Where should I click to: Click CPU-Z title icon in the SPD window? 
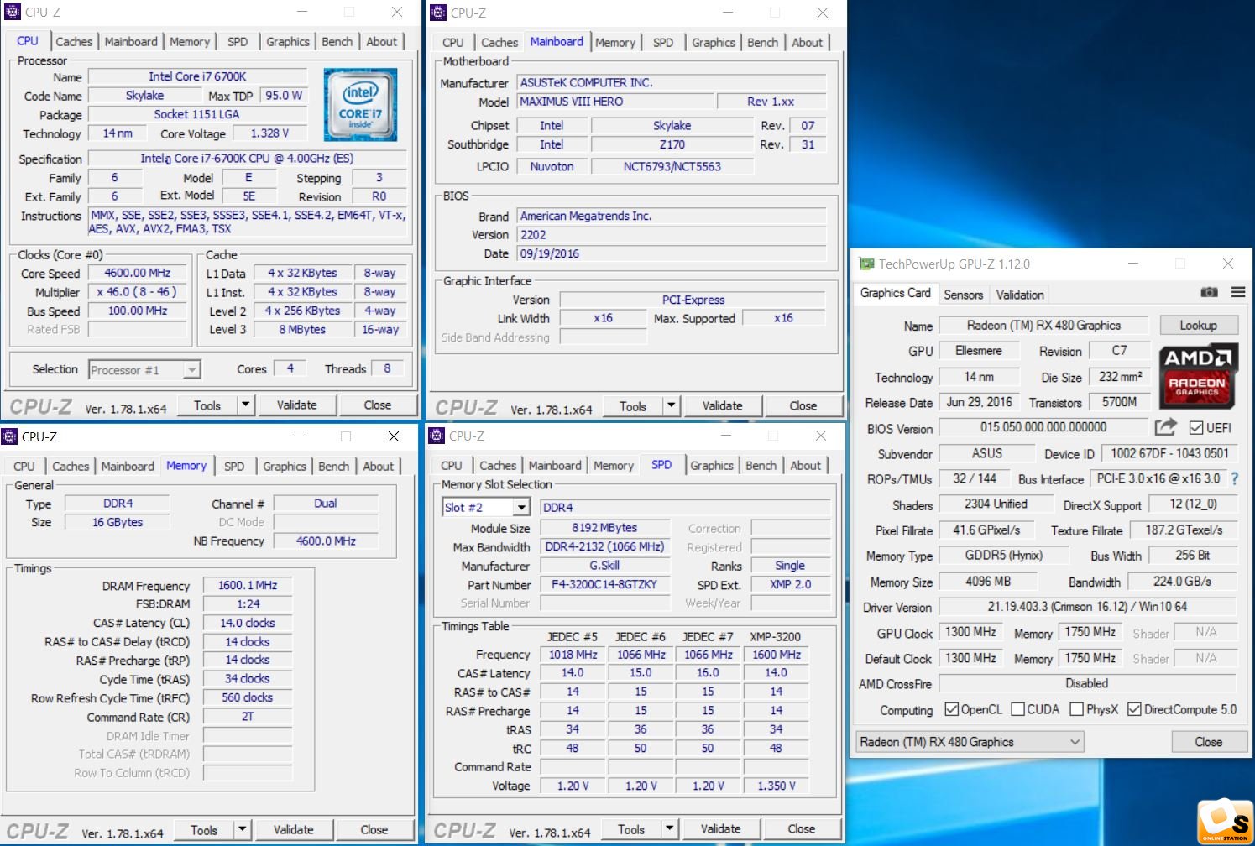pos(437,436)
